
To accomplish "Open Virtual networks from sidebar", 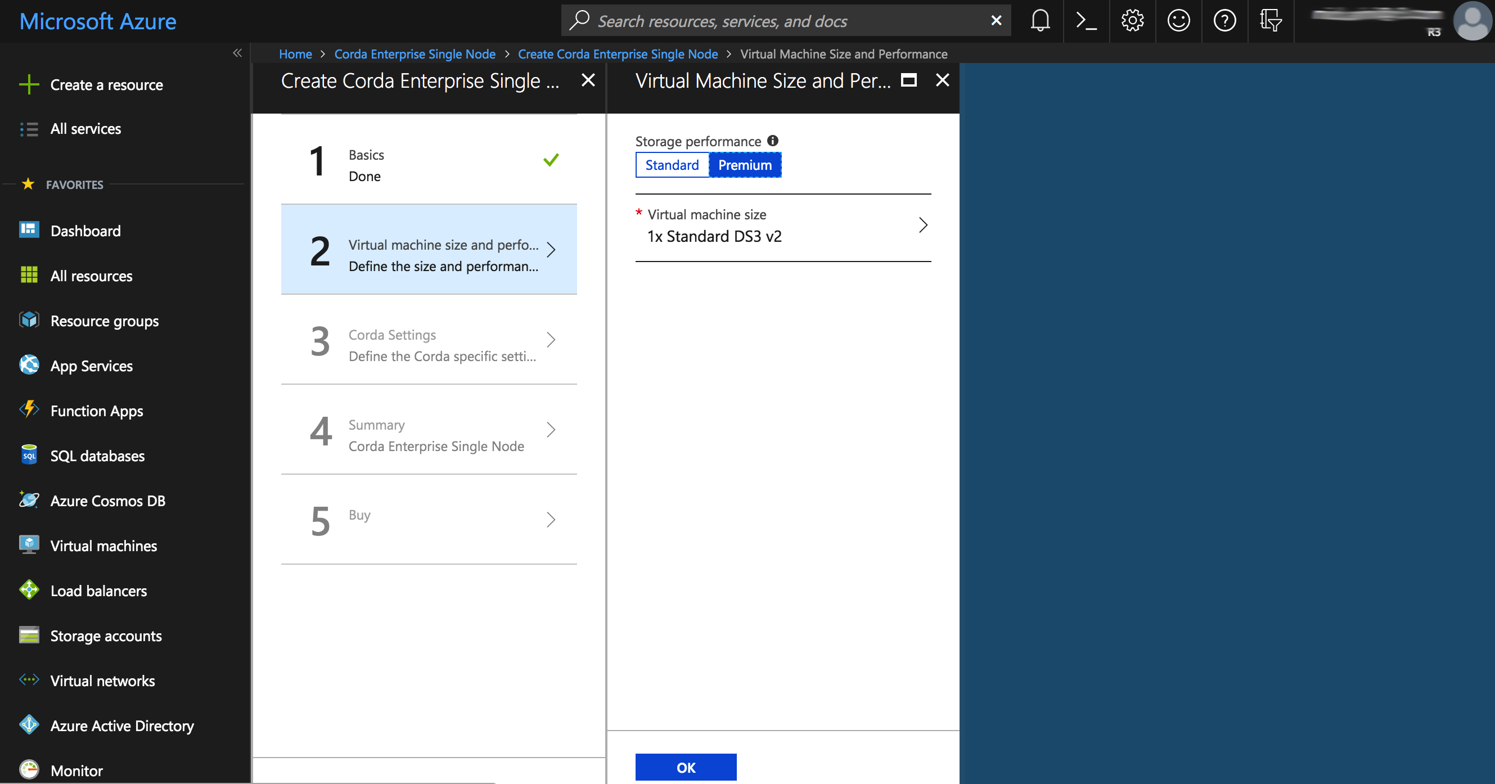I will [x=102, y=681].
